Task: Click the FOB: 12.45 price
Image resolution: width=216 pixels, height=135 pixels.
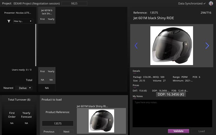Action: pos(180,91)
